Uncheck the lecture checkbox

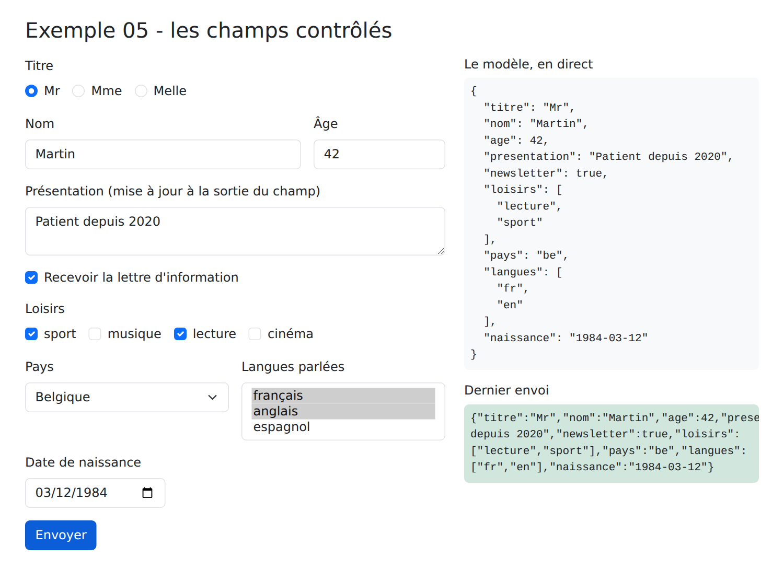point(180,334)
